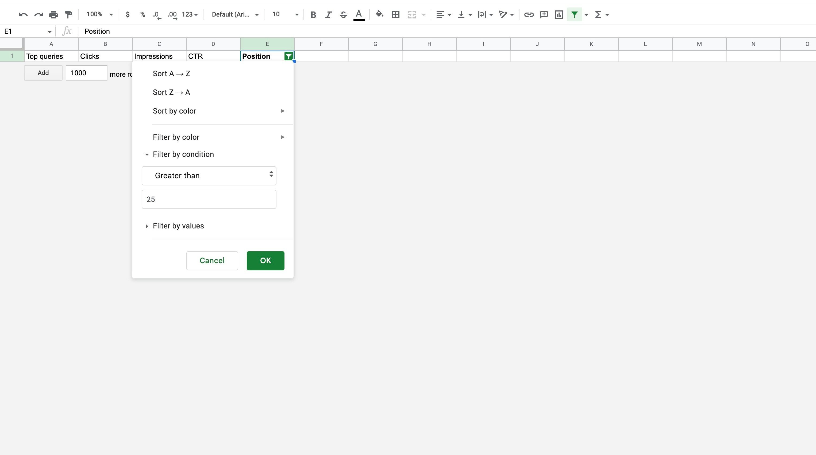This screenshot has height=455, width=816.
Task: Toggle strikethrough formatting
Action: (343, 15)
